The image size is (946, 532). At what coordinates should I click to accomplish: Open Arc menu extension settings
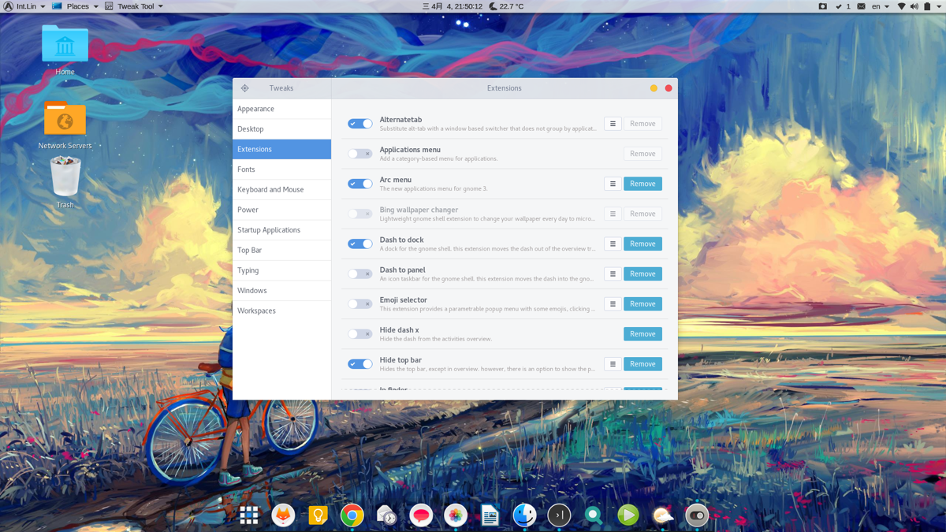tap(613, 184)
